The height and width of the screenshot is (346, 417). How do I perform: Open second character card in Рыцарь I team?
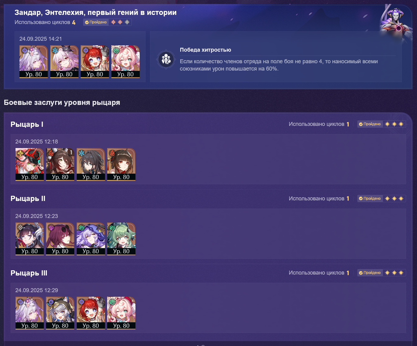pyautogui.click(x=60, y=164)
